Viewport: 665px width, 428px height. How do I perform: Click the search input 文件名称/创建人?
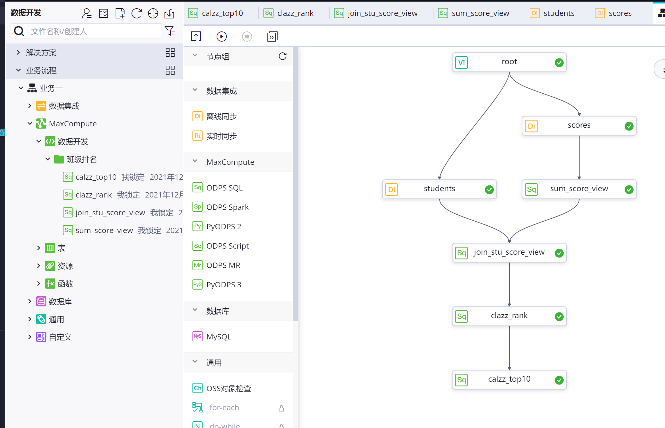86,31
